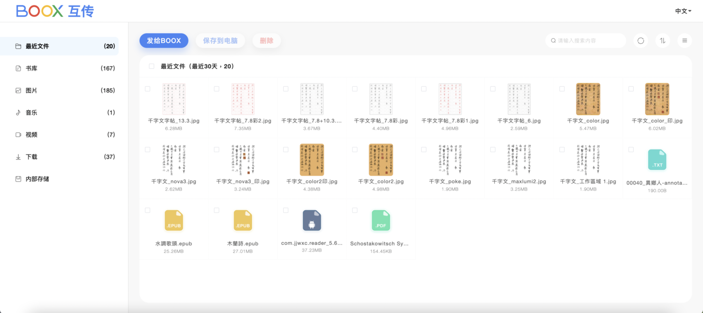Screen dimensions: 703x313
Task: Check the box for 水調歌頭.epub
Action: [x=148, y=210]
